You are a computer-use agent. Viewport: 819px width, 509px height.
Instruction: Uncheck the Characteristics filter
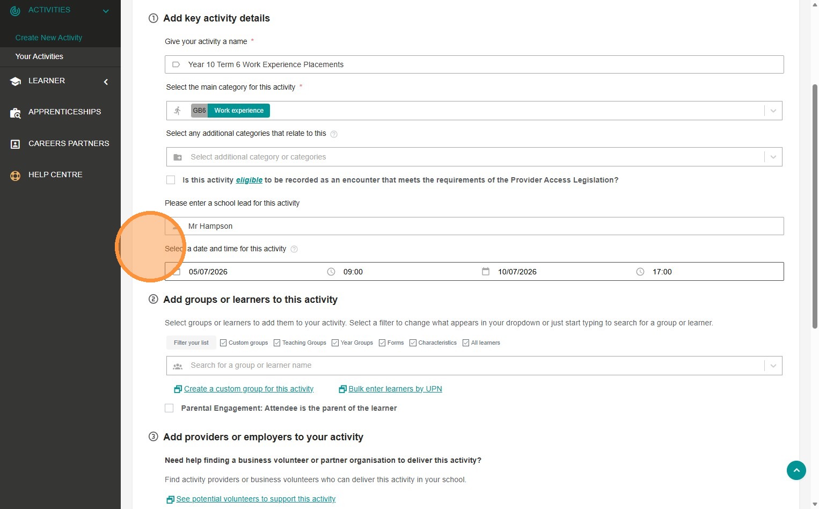tap(413, 343)
